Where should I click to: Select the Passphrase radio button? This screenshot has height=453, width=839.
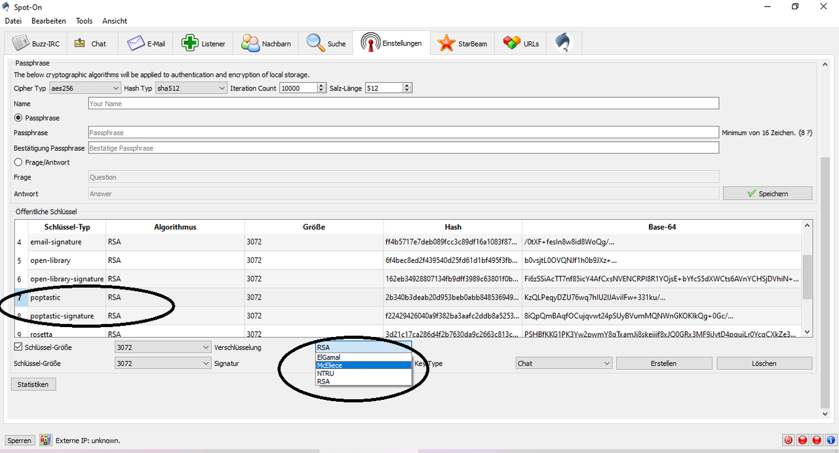[x=18, y=118]
